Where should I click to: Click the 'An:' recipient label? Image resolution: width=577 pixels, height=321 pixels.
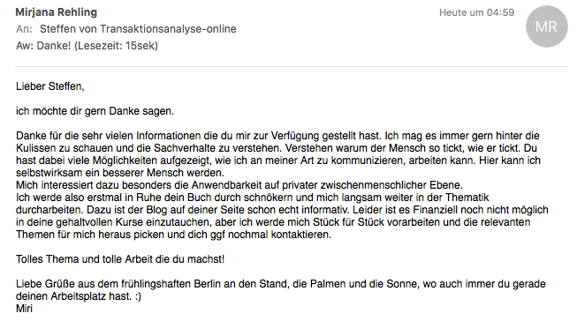[24, 29]
